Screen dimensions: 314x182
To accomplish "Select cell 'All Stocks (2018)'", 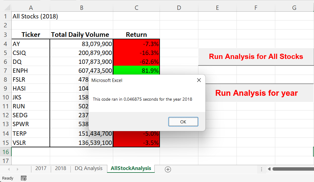I will point(31,16).
